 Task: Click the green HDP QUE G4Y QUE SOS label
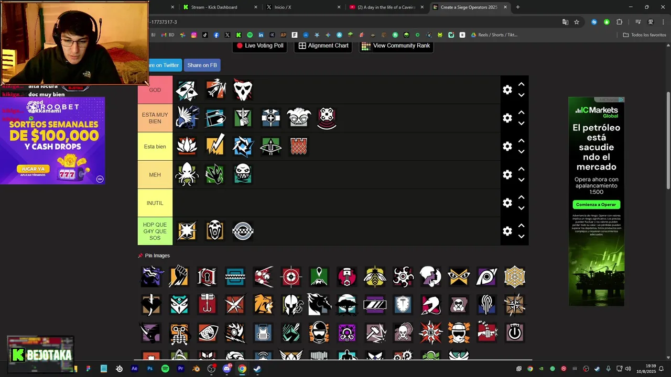pos(155,231)
